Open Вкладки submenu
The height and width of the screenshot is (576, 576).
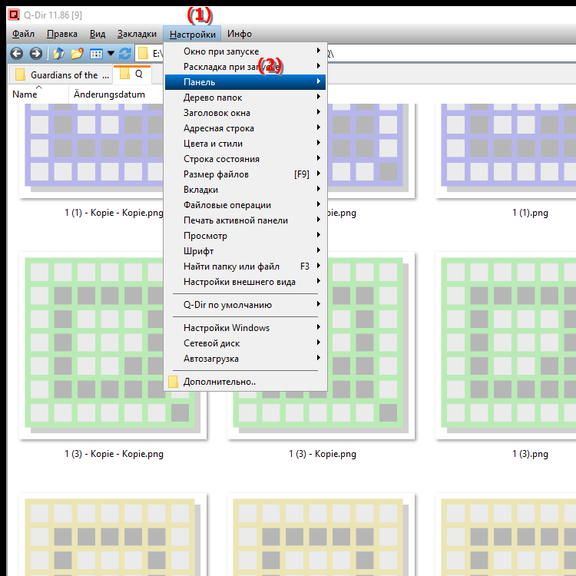coord(246,190)
